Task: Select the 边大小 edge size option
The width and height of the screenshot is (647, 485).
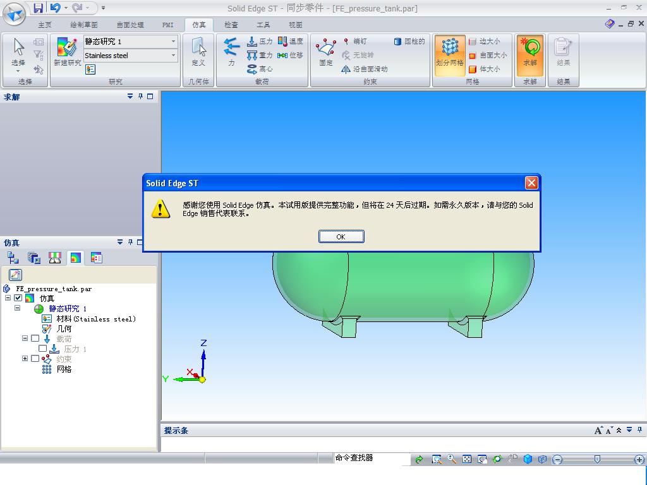Action: [x=485, y=41]
